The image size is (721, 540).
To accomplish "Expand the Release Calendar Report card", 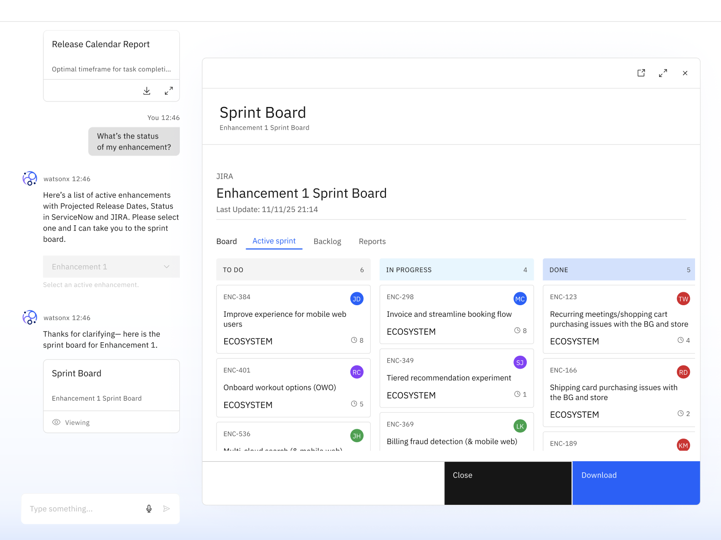I will (x=169, y=91).
